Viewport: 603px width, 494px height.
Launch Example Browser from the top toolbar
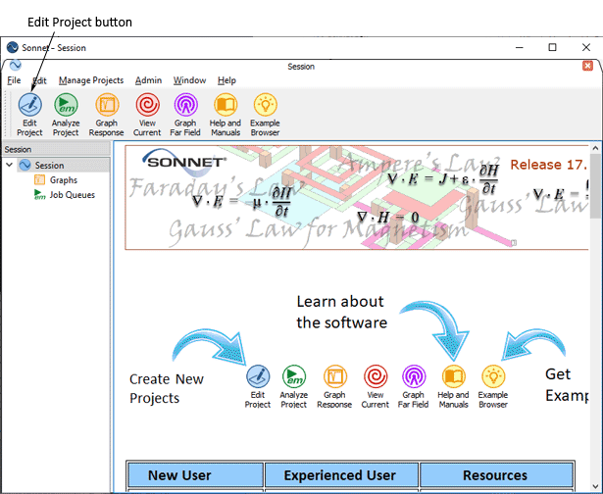265,114
